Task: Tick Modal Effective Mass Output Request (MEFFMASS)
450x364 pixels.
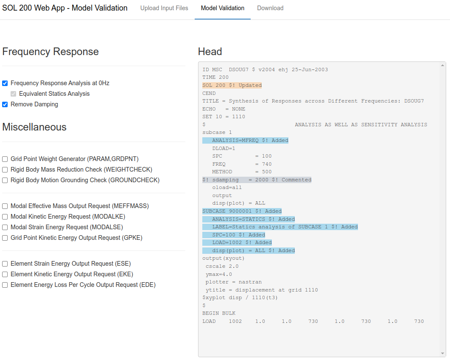Action: tap(5, 206)
